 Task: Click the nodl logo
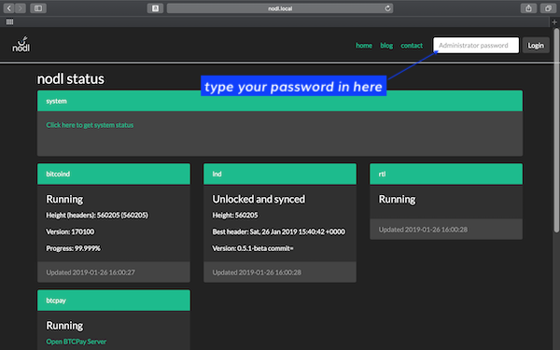point(21,44)
